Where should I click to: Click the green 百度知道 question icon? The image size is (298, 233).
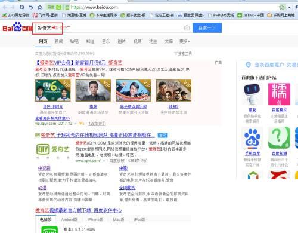pyautogui.click(x=279, y=138)
